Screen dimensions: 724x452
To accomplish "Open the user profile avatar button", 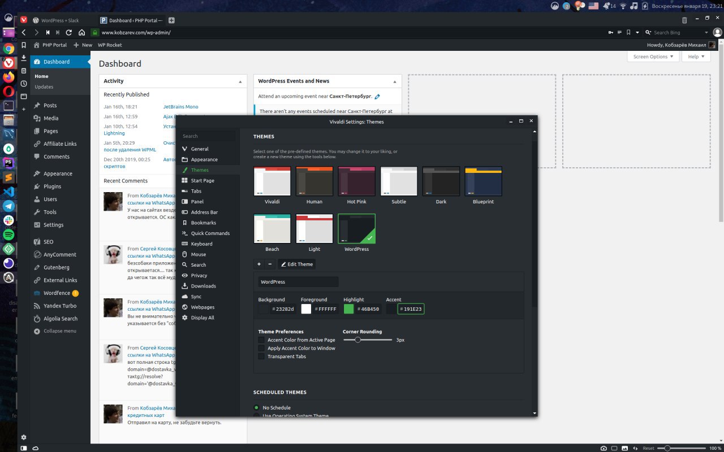I will point(717,33).
